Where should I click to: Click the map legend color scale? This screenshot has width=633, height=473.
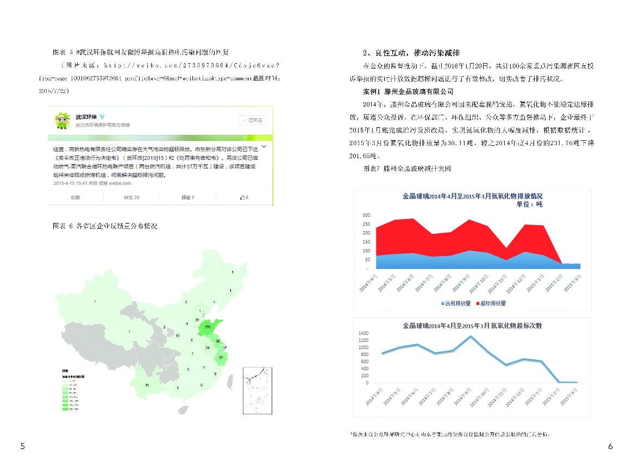[x=65, y=395]
